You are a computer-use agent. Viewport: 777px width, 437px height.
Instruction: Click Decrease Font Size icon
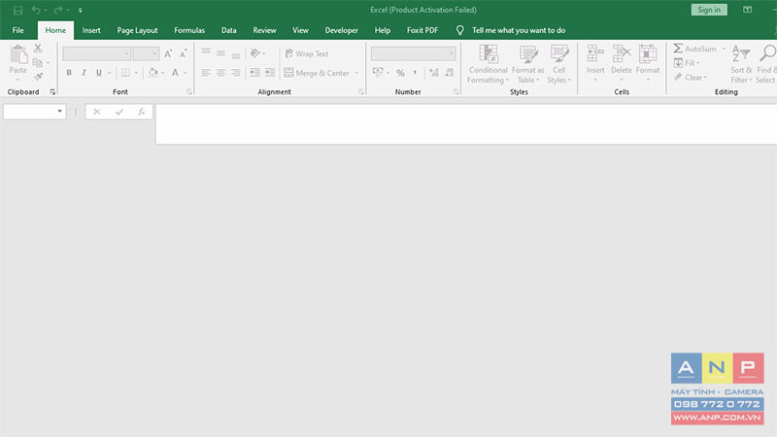(184, 53)
